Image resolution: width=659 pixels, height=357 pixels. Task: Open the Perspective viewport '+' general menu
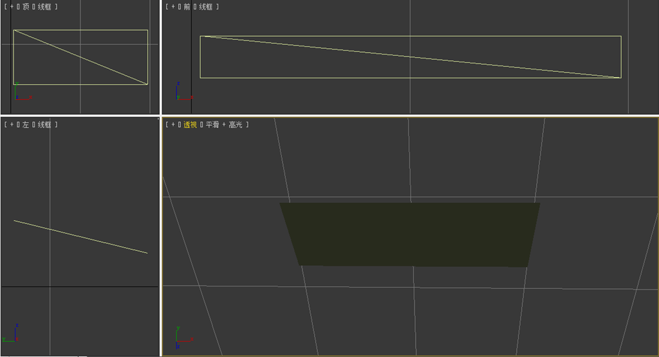173,125
